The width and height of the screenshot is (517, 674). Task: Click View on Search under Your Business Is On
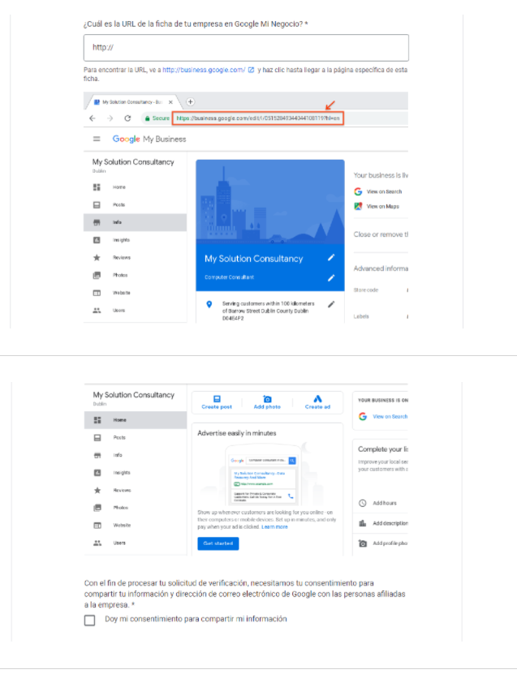click(390, 417)
